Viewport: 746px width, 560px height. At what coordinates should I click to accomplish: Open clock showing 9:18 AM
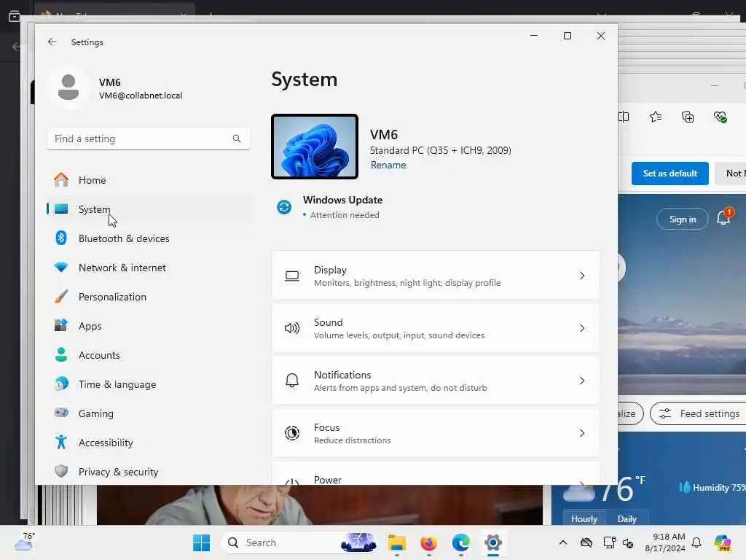point(666,542)
